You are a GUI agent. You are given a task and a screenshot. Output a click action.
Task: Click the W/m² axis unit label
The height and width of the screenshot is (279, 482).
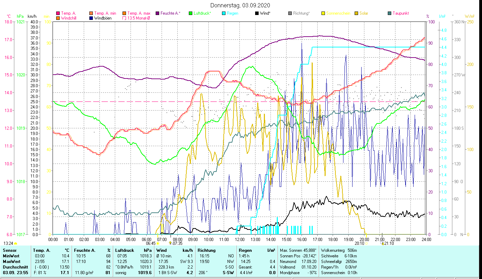[469, 16]
